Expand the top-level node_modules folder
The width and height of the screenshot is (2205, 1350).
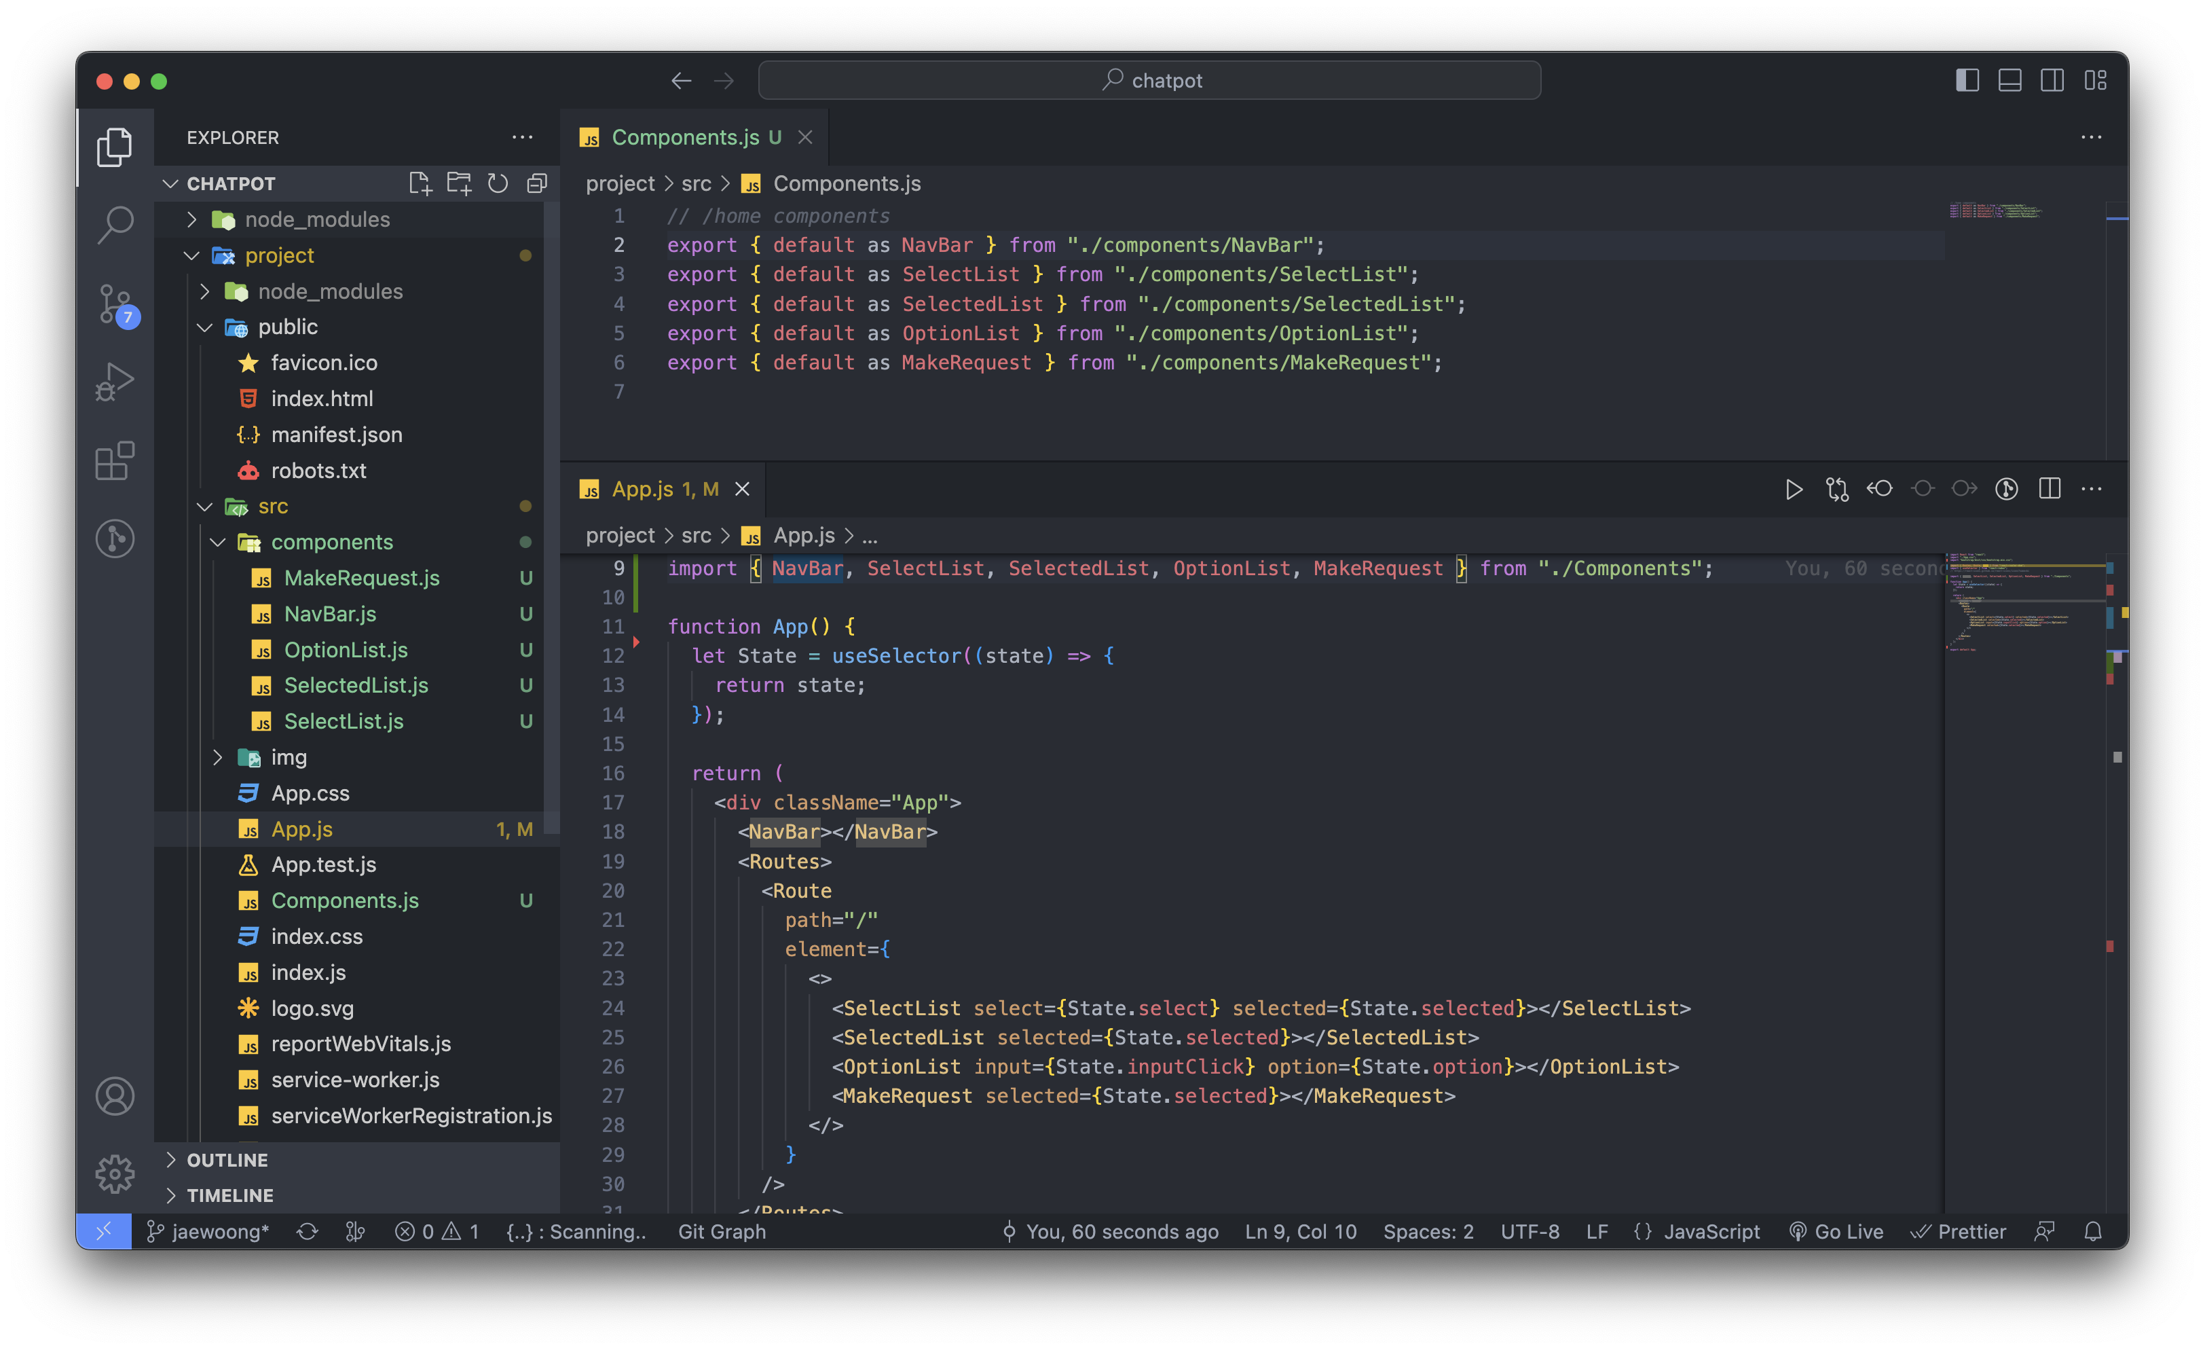191,219
